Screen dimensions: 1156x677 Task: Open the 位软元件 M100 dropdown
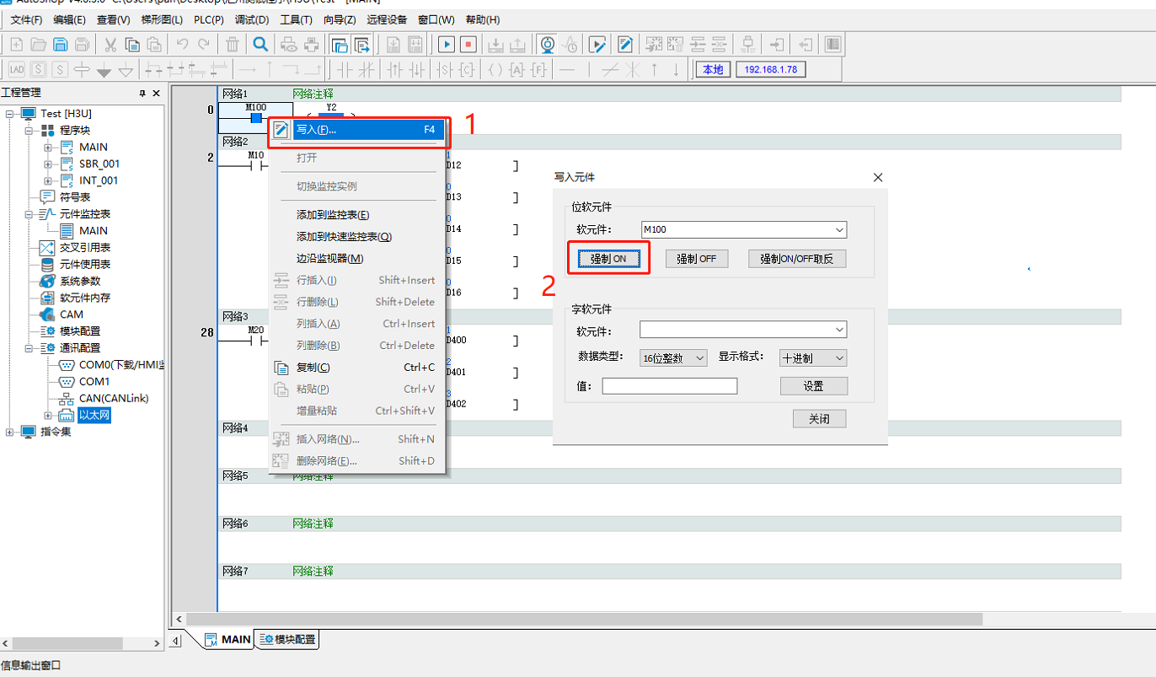[839, 229]
